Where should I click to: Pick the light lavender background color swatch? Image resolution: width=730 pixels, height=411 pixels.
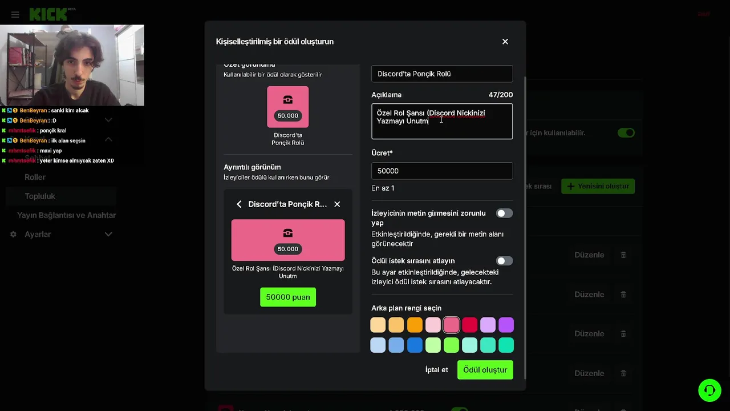[488, 325]
